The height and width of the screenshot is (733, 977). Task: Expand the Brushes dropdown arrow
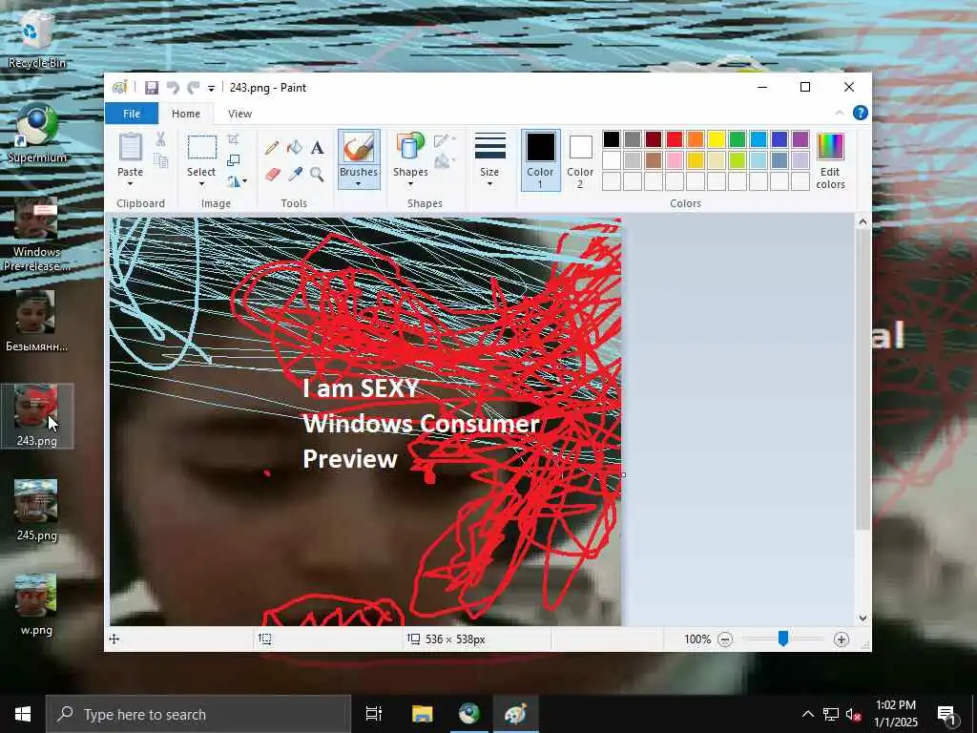(359, 184)
